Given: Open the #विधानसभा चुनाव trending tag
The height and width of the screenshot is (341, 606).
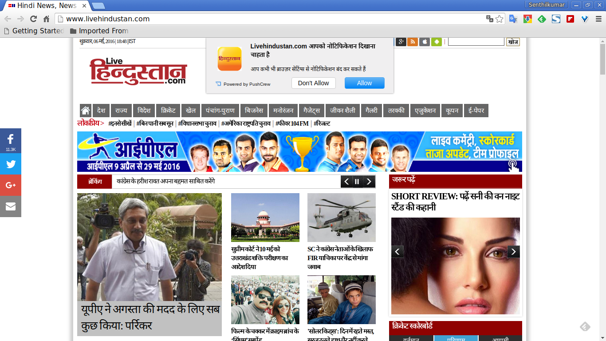Looking at the screenshot, I should (197, 123).
